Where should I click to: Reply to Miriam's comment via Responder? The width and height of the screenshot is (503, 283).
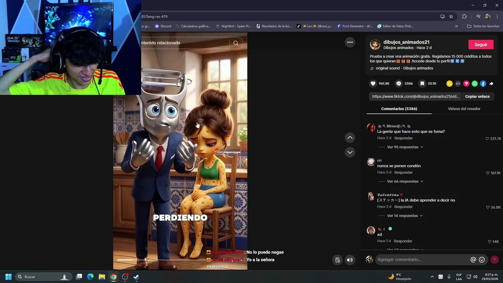(404, 138)
